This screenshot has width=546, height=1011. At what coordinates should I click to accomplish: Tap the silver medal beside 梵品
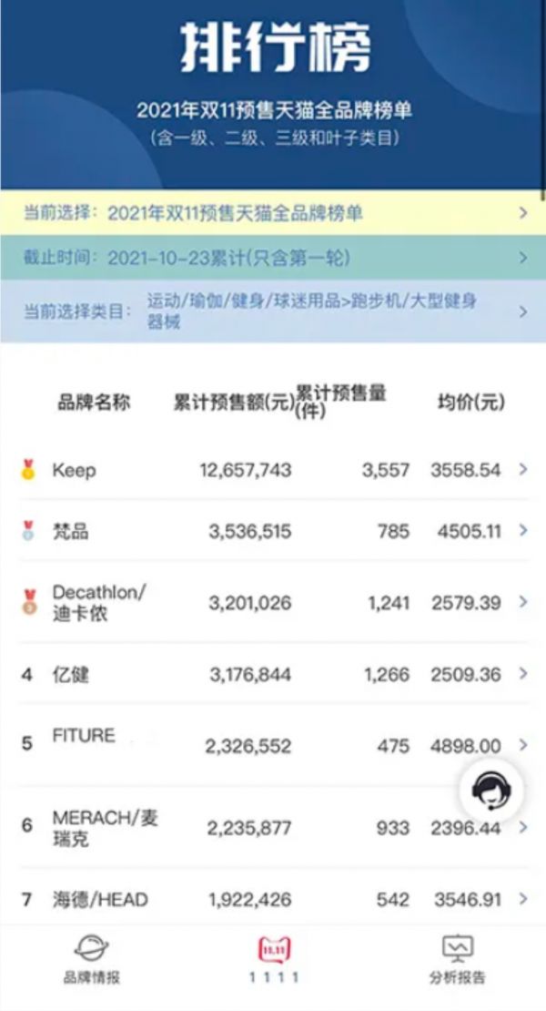[28, 531]
